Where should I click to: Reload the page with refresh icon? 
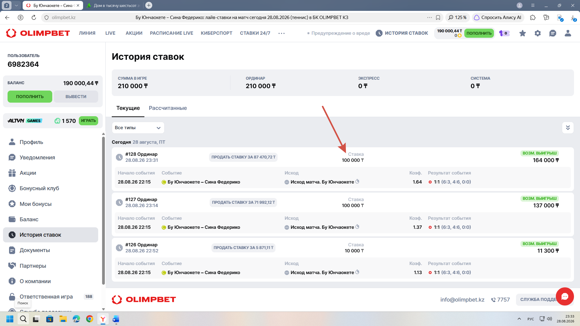(34, 18)
